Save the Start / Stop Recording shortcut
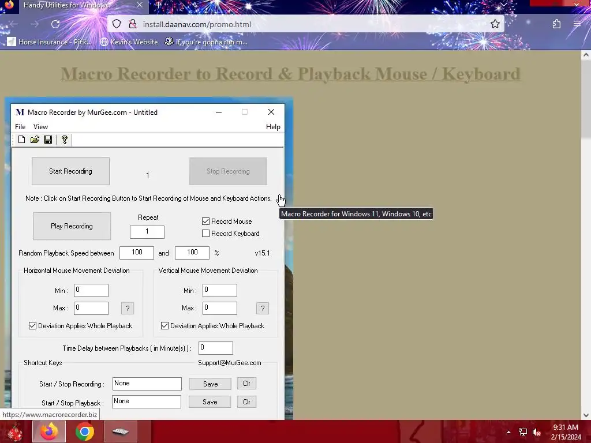 pyautogui.click(x=210, y=384)
